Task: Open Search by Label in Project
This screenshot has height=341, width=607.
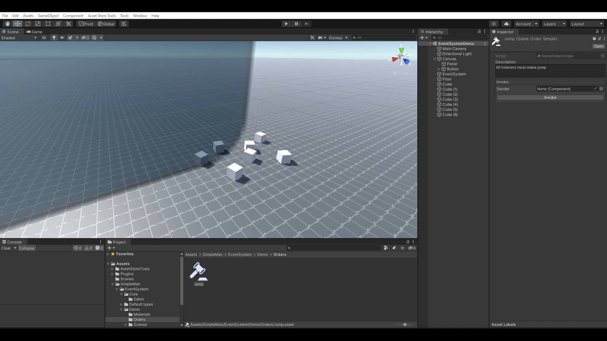Action: 394,248
